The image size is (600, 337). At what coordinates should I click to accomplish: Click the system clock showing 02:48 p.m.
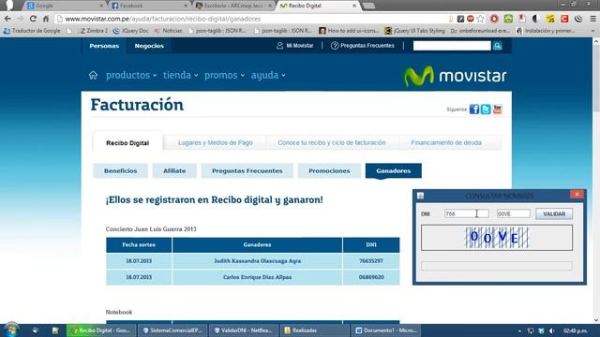(575, 330)
